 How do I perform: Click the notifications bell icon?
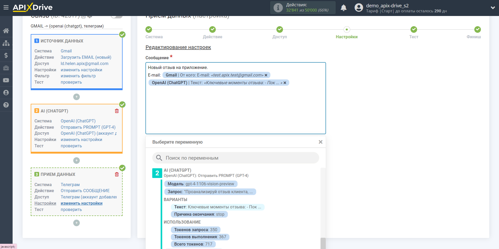tap(344, 8)
